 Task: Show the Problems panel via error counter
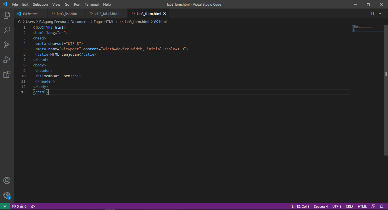pyautogui.click(x=19, y=206)
